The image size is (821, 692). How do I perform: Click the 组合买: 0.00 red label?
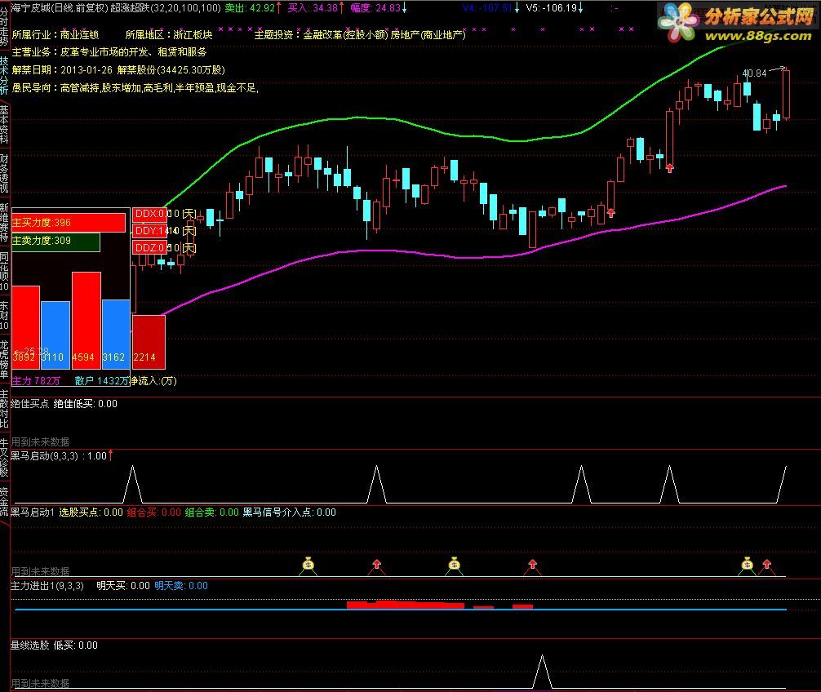154,512
